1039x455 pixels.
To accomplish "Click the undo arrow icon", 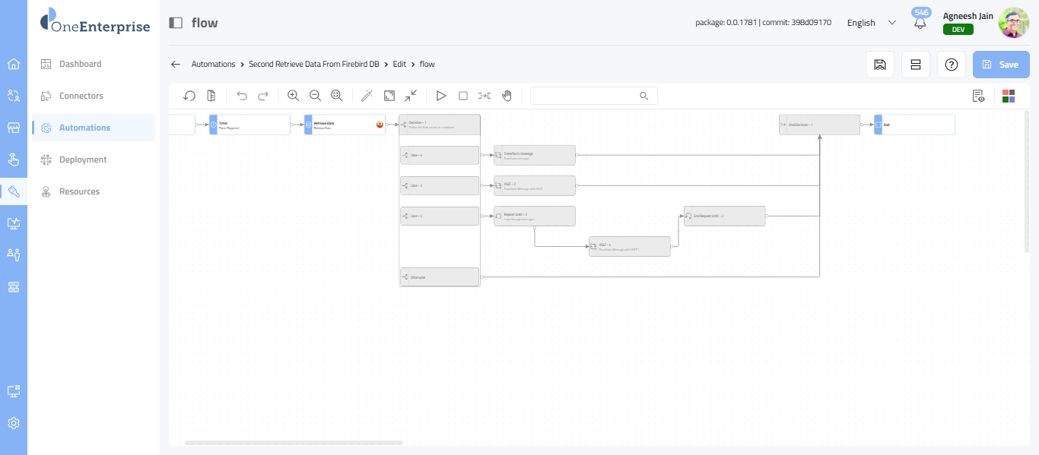I will [x=242, y=96].
